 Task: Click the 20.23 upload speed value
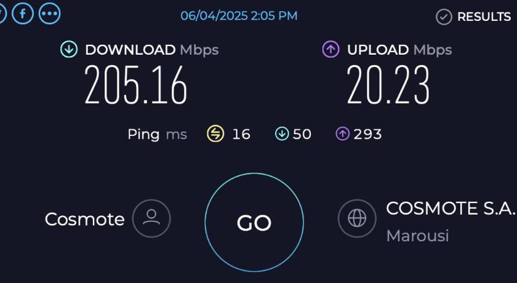click(x=388, y=85)
